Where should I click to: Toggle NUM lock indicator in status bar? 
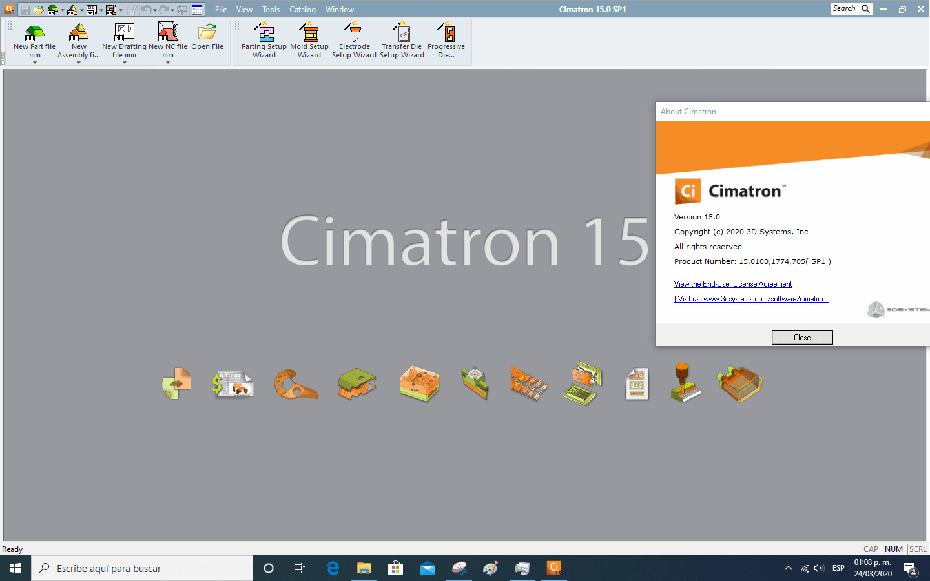tap(893, 549)
